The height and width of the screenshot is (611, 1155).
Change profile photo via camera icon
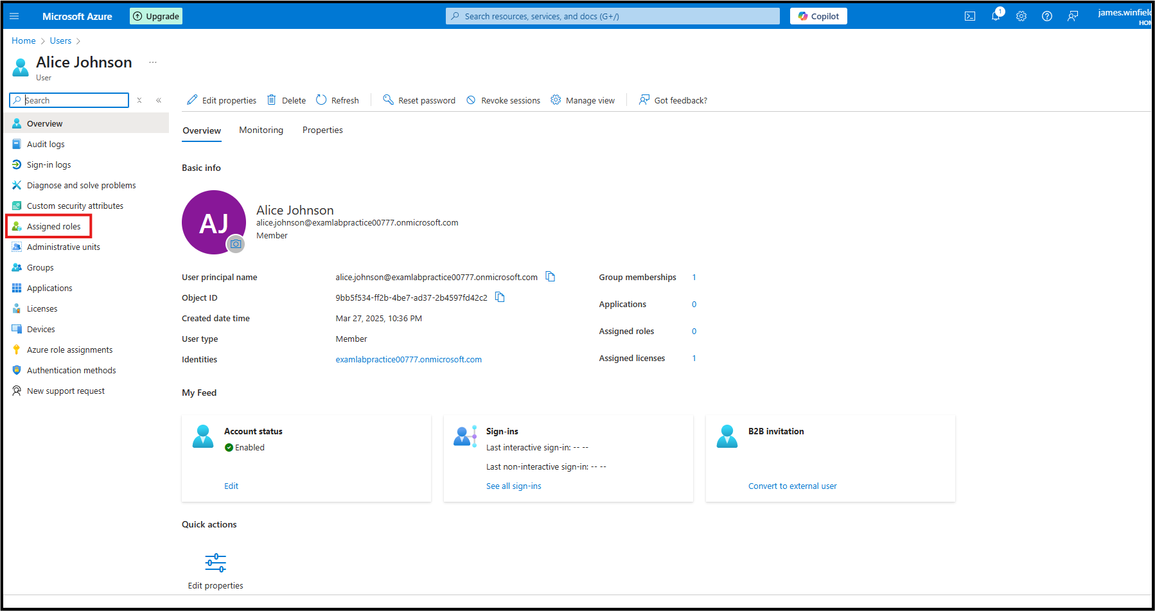(x=236, y=244)
